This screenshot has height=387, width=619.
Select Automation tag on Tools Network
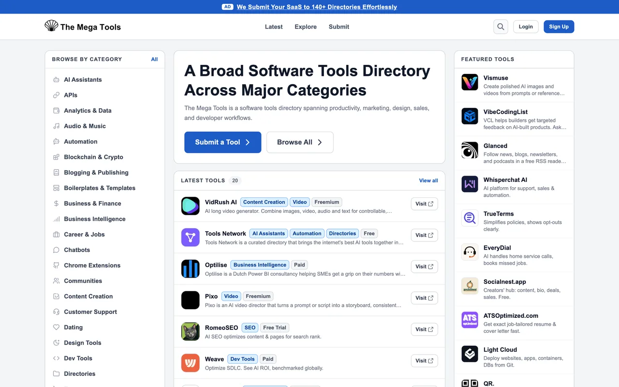307,233
